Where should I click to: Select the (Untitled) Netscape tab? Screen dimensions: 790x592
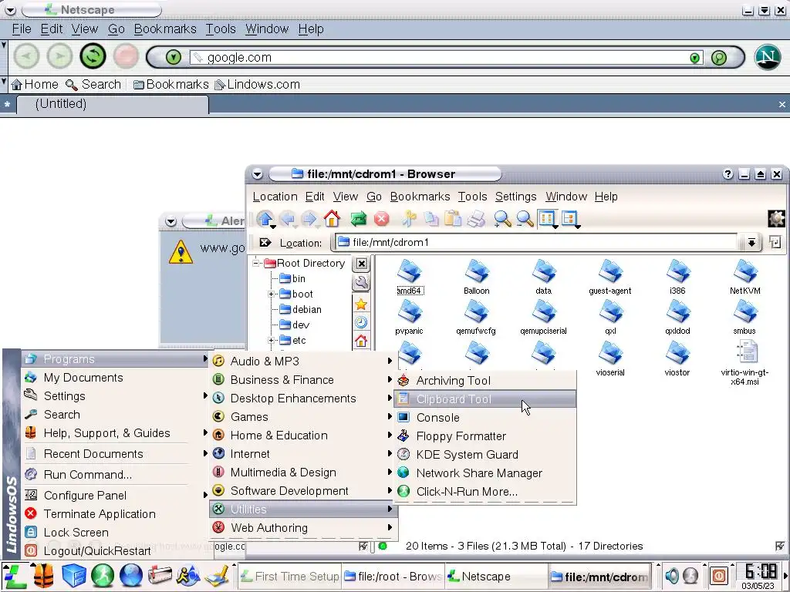pos(113,104)
